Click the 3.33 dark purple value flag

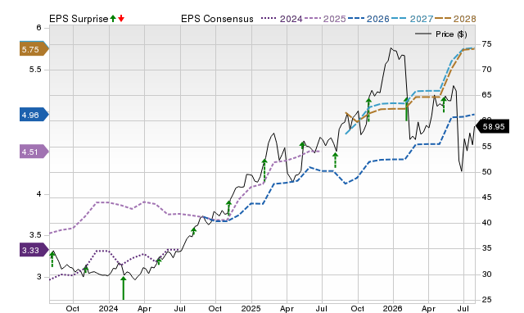34,250
